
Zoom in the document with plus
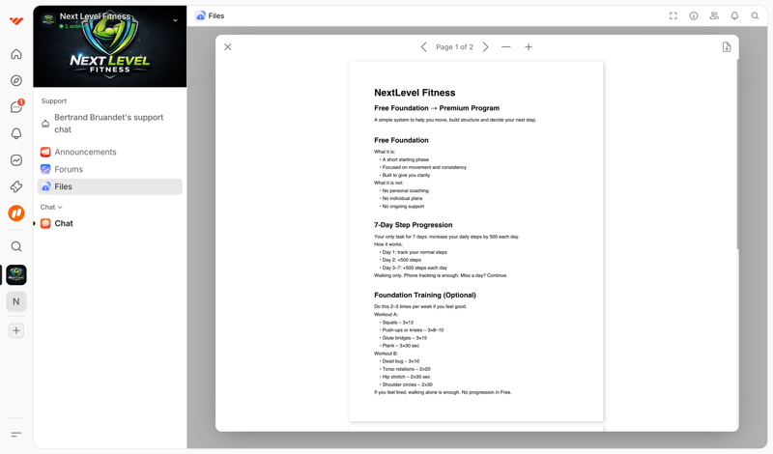(x=529, y=47)
